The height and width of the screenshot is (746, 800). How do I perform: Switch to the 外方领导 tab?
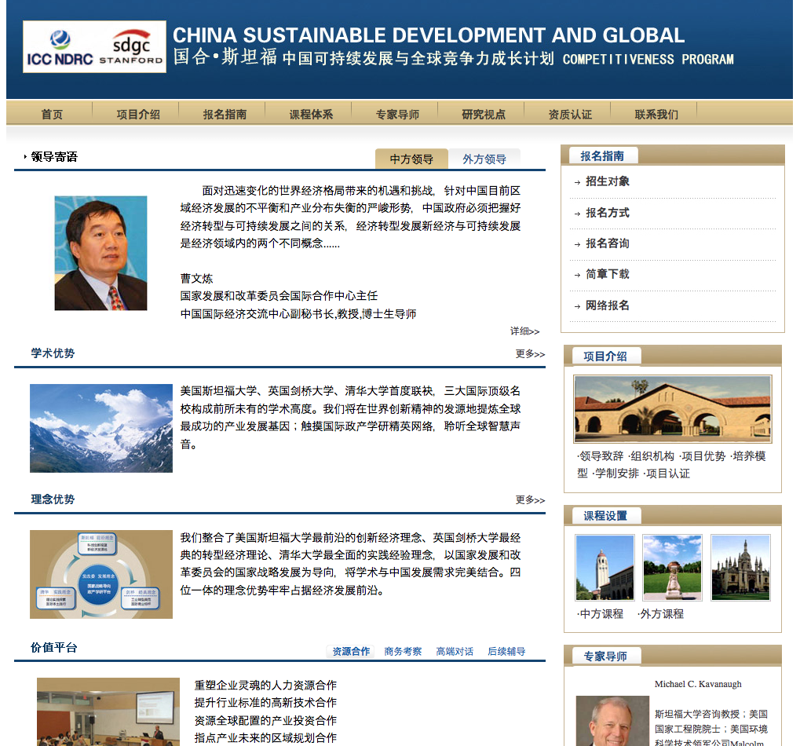click(484, 159)
